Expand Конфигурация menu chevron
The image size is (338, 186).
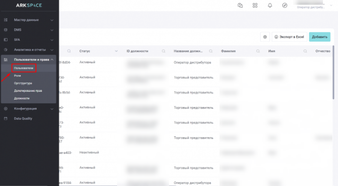click(52, 109)
